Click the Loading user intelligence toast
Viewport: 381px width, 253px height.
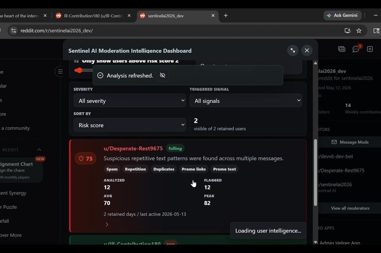(268, 231)
